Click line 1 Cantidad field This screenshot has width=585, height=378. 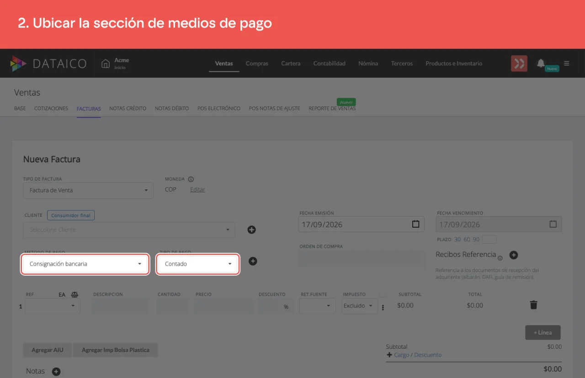pyautogui.click(x=173, y=306)
